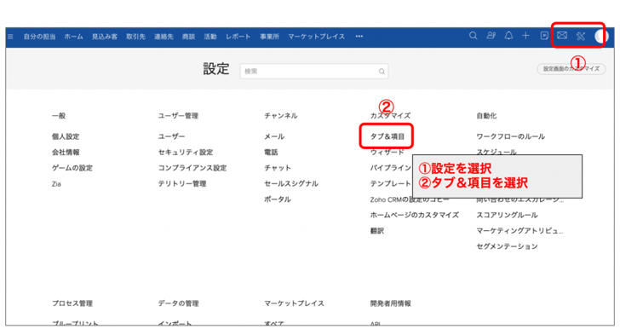Open the notifications bell icon
This screenshot has width=620, height=329.
coord(508,36)
